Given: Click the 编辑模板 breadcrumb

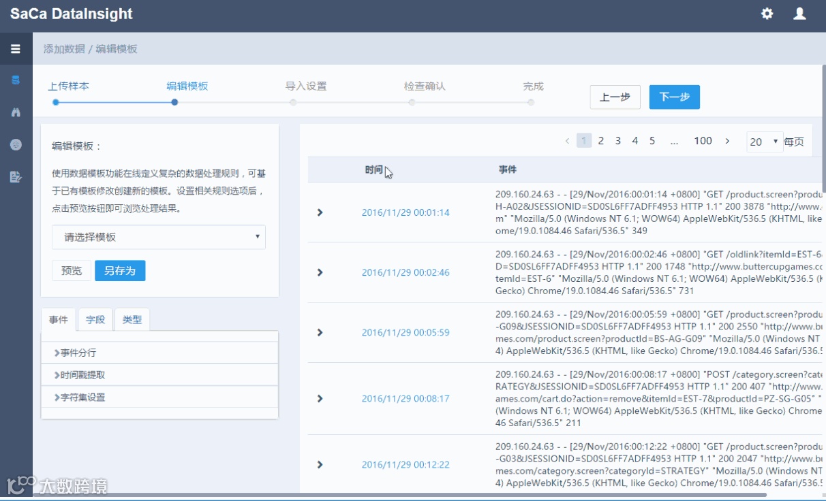Looking at the screenshot, I should (117, 49).
